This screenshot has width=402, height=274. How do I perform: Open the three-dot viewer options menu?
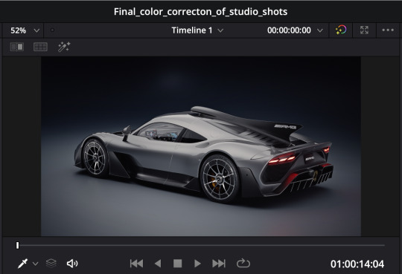point(388,30)
